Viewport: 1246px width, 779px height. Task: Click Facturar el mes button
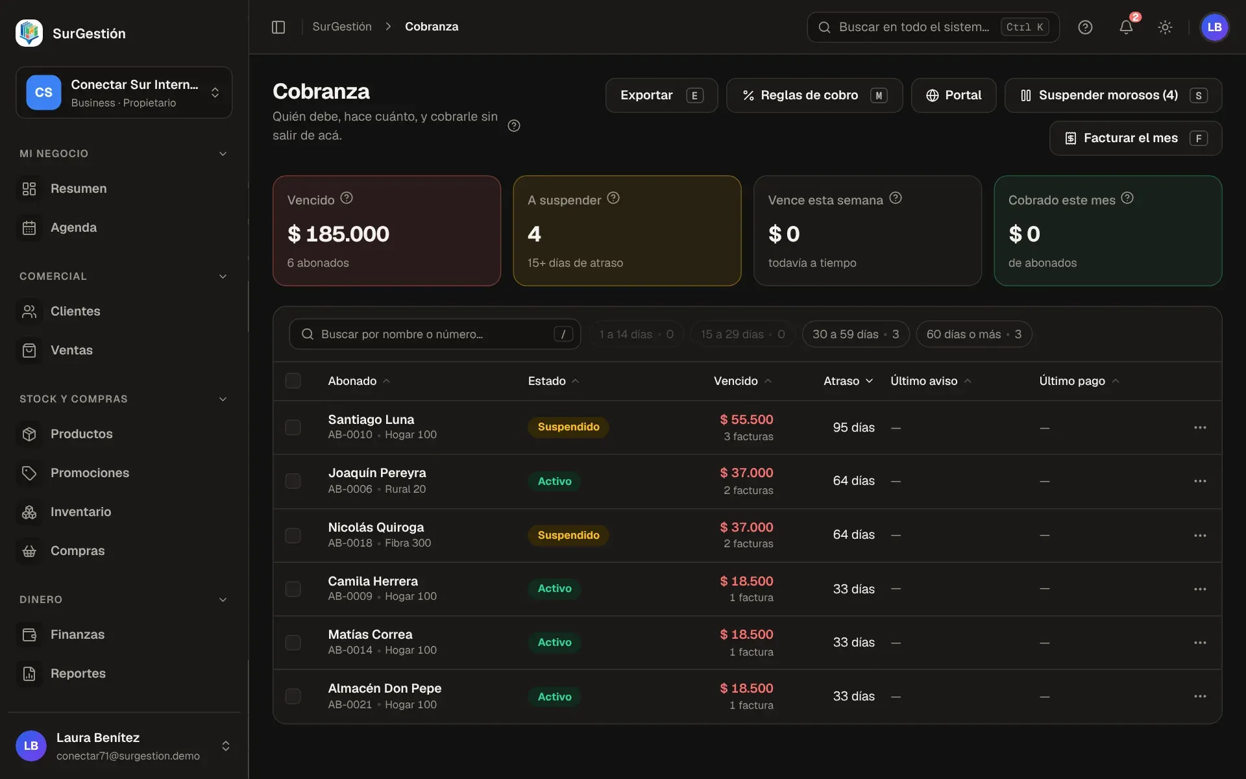coord(1135,138)
